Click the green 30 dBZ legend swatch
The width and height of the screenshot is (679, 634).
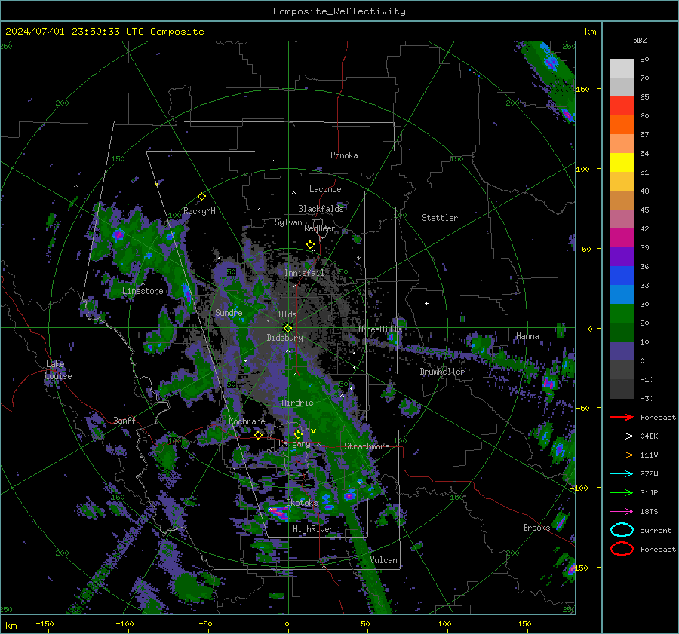[622, 313]
